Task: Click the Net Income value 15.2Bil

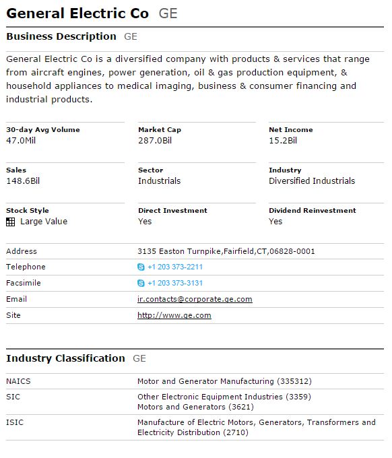Action: coord(283,141)
